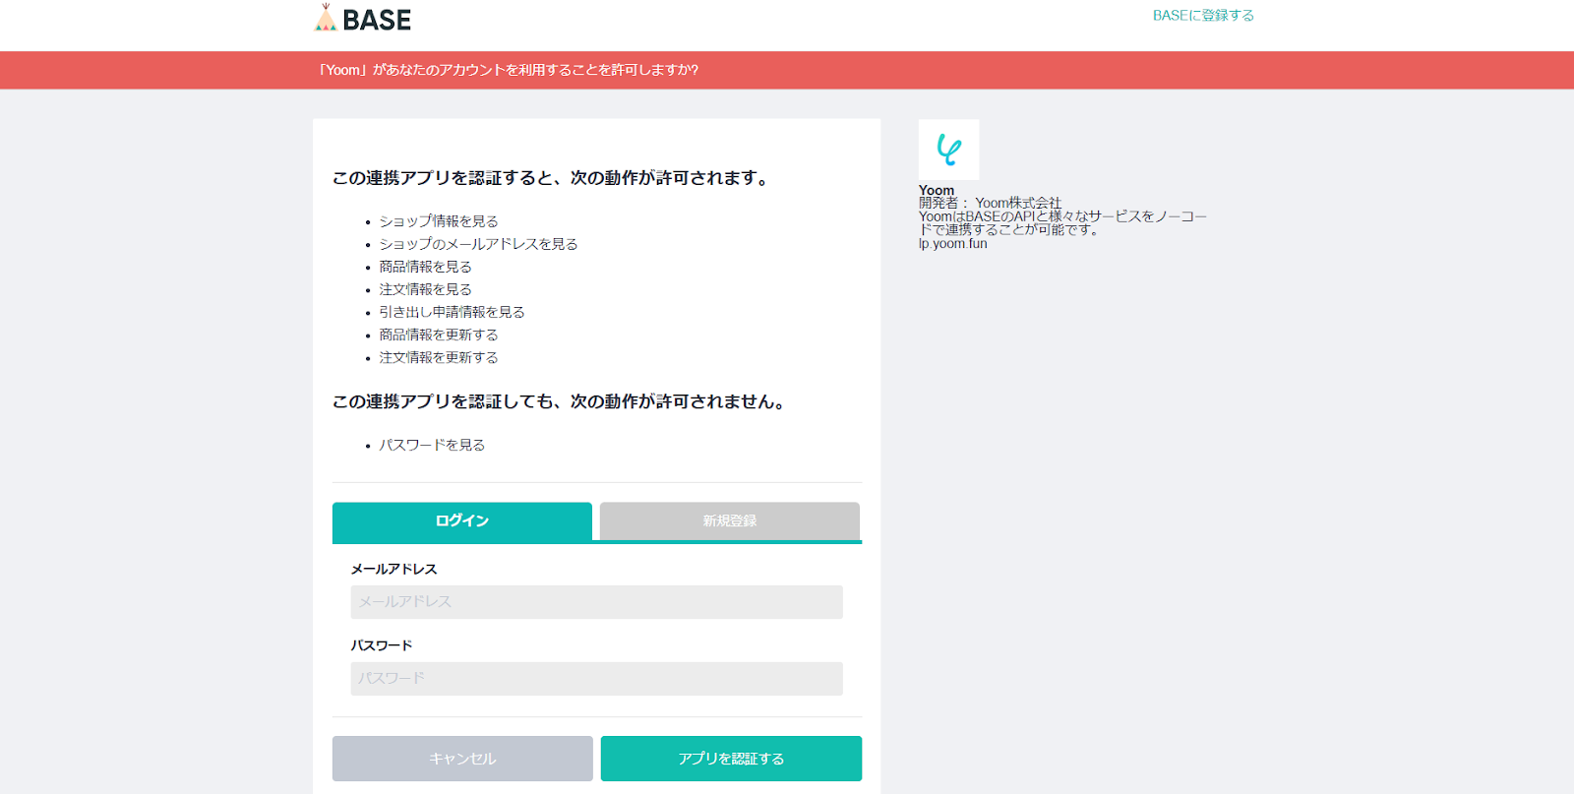Viewport: 1574px width, 794px height.
Task: Click the Yoom株式会社 developer name text
Action: (1018, 203)
